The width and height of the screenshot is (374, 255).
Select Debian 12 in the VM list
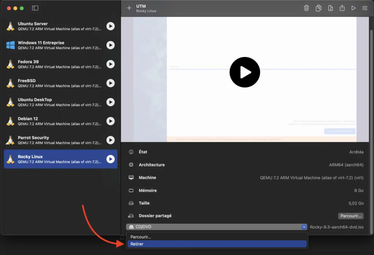[x=61, y=121]
